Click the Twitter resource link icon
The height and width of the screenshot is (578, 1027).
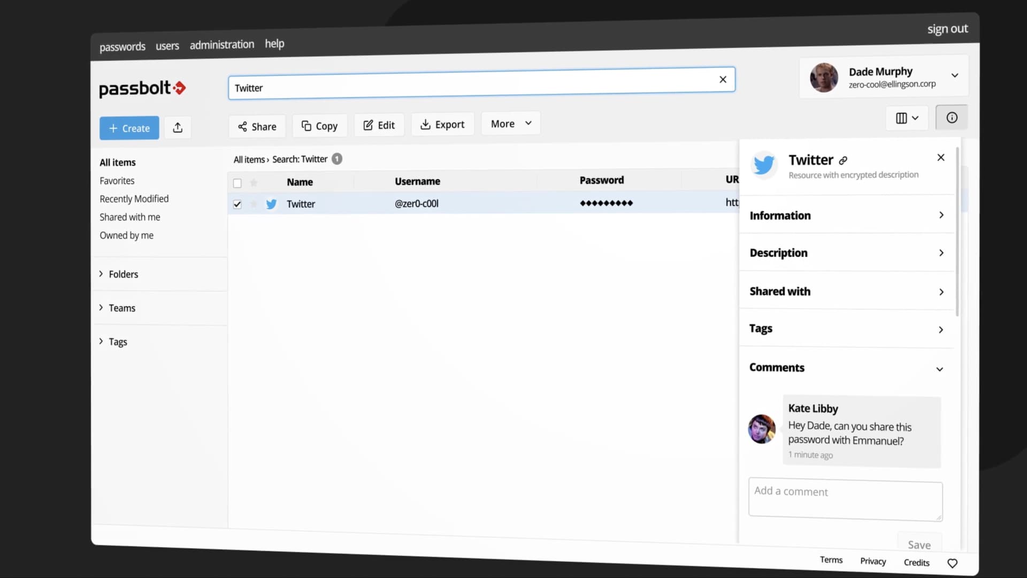point(844,159)
